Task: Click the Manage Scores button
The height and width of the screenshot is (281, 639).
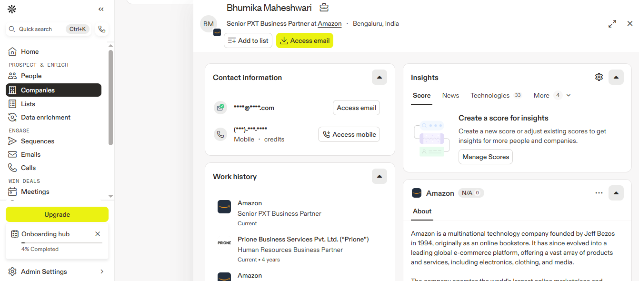Action: pos(486,157)
